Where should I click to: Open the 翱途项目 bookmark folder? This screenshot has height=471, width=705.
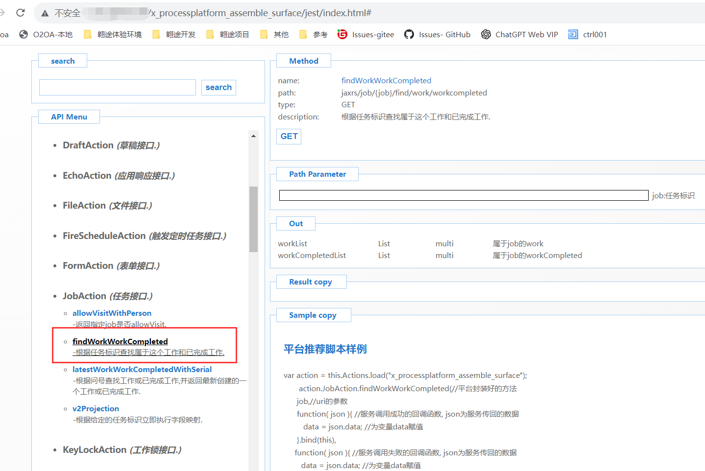coord(228,34)
